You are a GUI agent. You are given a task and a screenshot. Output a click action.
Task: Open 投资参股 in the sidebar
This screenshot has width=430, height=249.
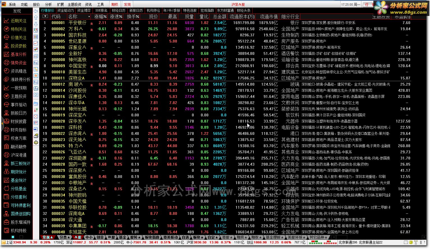pyautogui.click(x=15, y=46)
